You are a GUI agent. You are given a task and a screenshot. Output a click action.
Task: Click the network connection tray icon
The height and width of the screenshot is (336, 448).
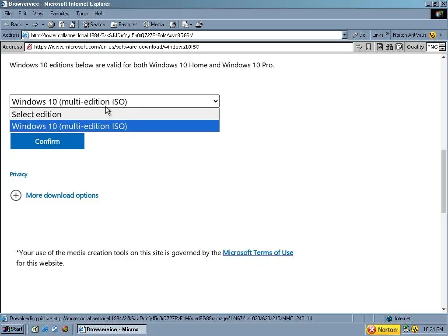pyautogui.click(x=406, y=329)
